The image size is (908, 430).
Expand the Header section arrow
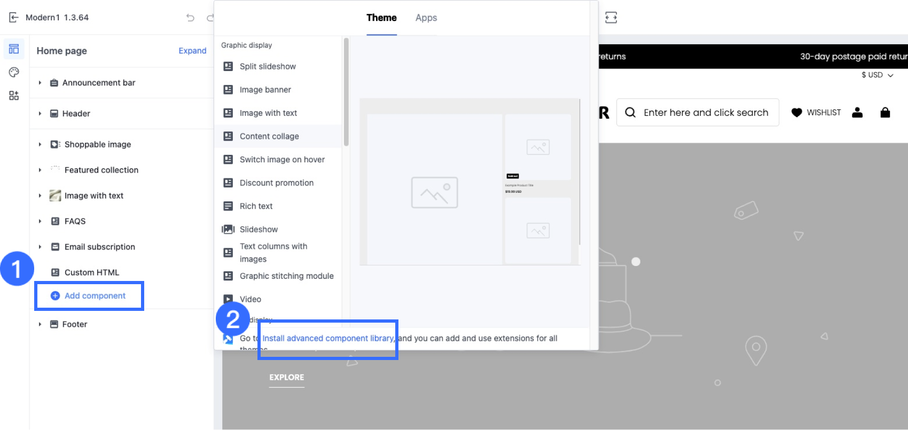click(40, 114)
